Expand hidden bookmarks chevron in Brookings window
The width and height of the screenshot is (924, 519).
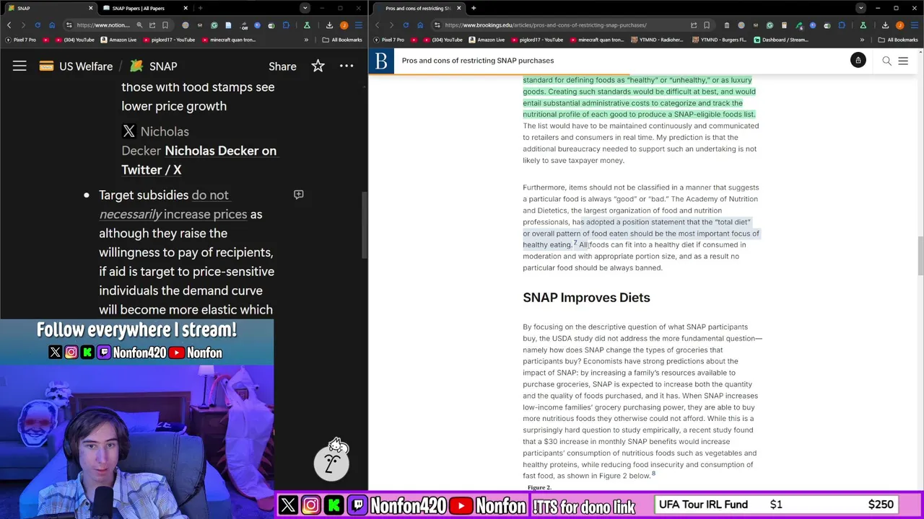click(x=862, y=40)
